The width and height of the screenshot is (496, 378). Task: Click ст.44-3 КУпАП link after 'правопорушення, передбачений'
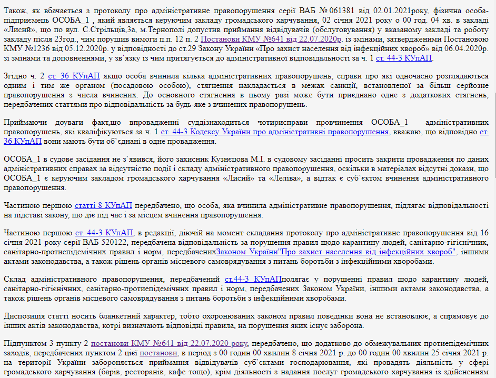pyautogui.click(x=252, y=279)
